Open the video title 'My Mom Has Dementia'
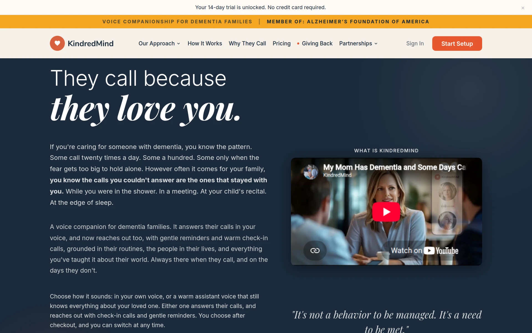This screenshot has width=532, height=333. tap(394, 167)
